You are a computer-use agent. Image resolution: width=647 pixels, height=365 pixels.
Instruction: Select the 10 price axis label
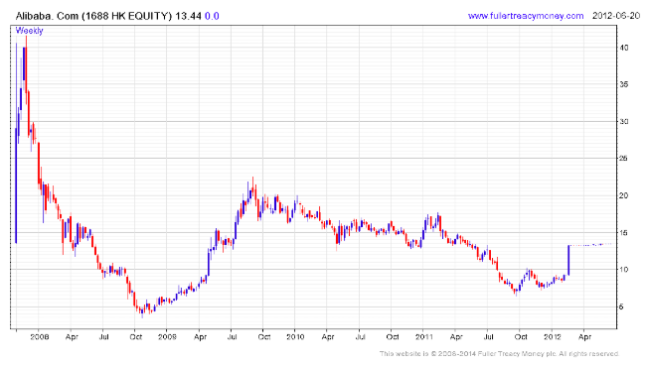624,270
